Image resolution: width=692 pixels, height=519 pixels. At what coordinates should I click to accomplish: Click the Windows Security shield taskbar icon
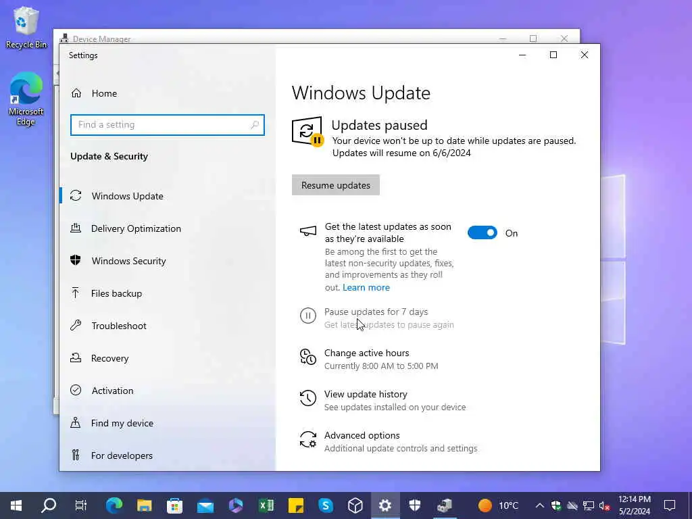click(415, 505)
